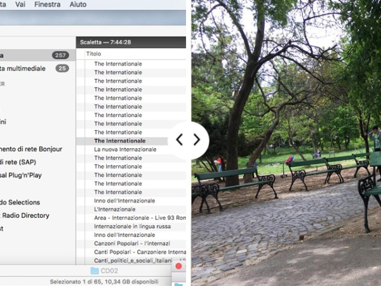Click the 25 count badge in the sidebar
Viewport: 381px width, 286px height.
tap(62, 68)
